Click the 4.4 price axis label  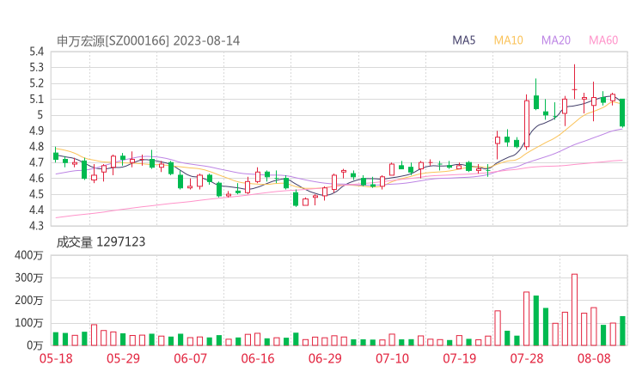coord(36,210)
